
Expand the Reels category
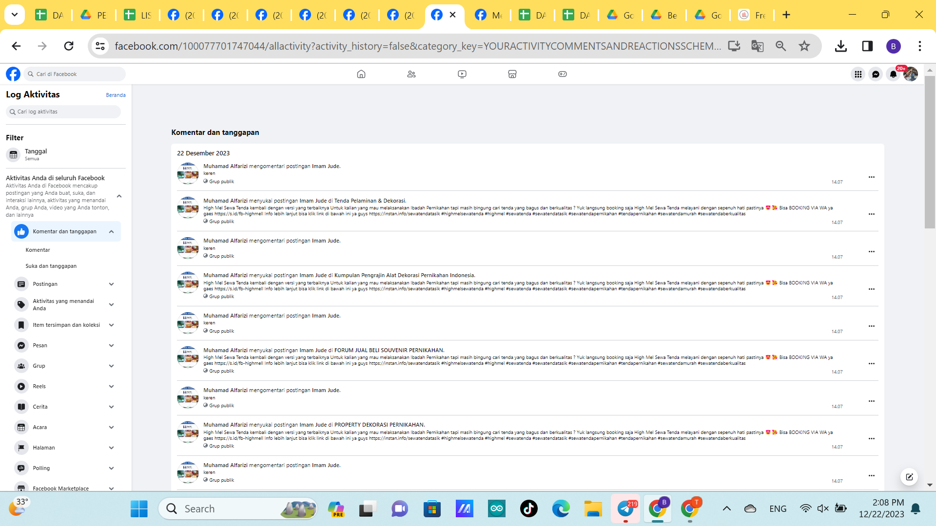click(112, 386)
